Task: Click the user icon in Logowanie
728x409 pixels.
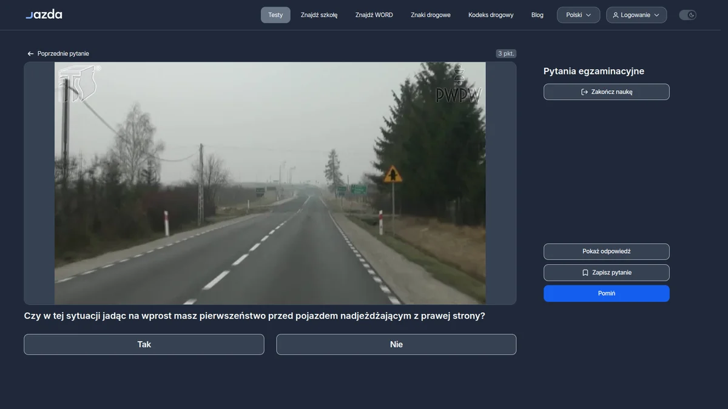Action: pos(616,15)
